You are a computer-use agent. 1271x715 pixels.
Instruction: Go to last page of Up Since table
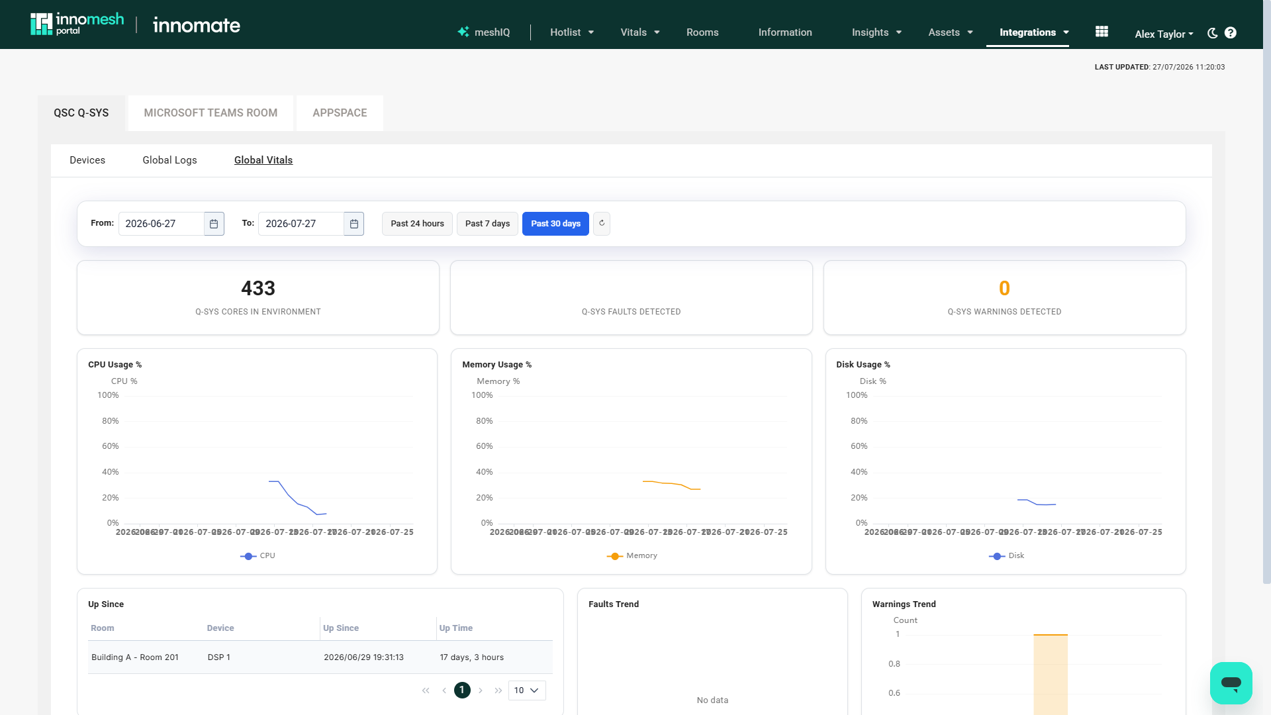point(498,691)
